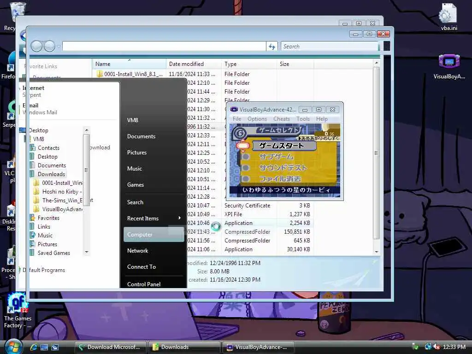Select Links in the folder tree
472x354 pixels.
(44, 227)
